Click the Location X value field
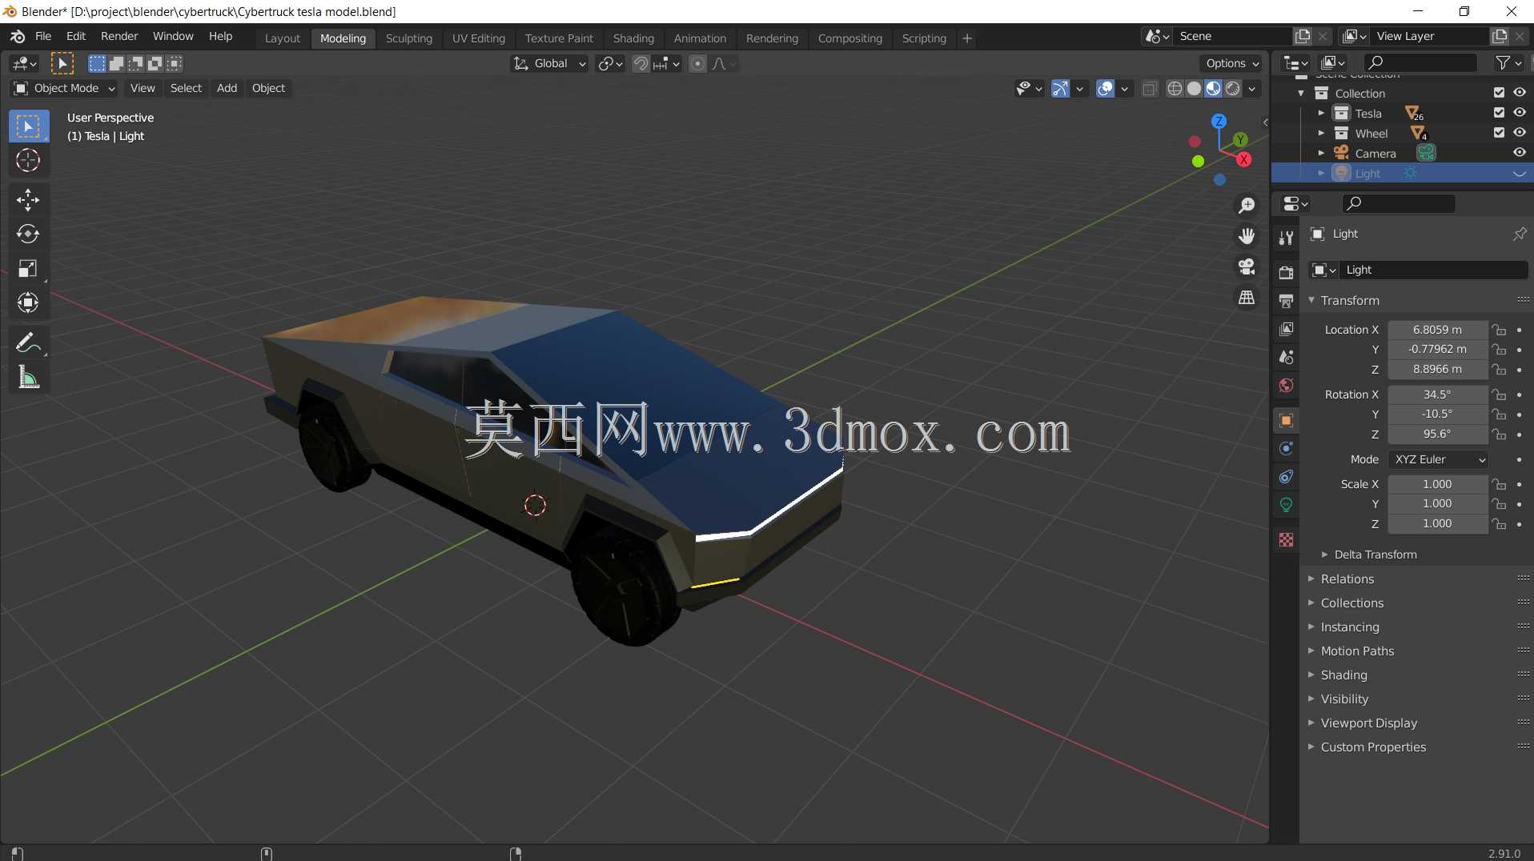 point(1438,330)
